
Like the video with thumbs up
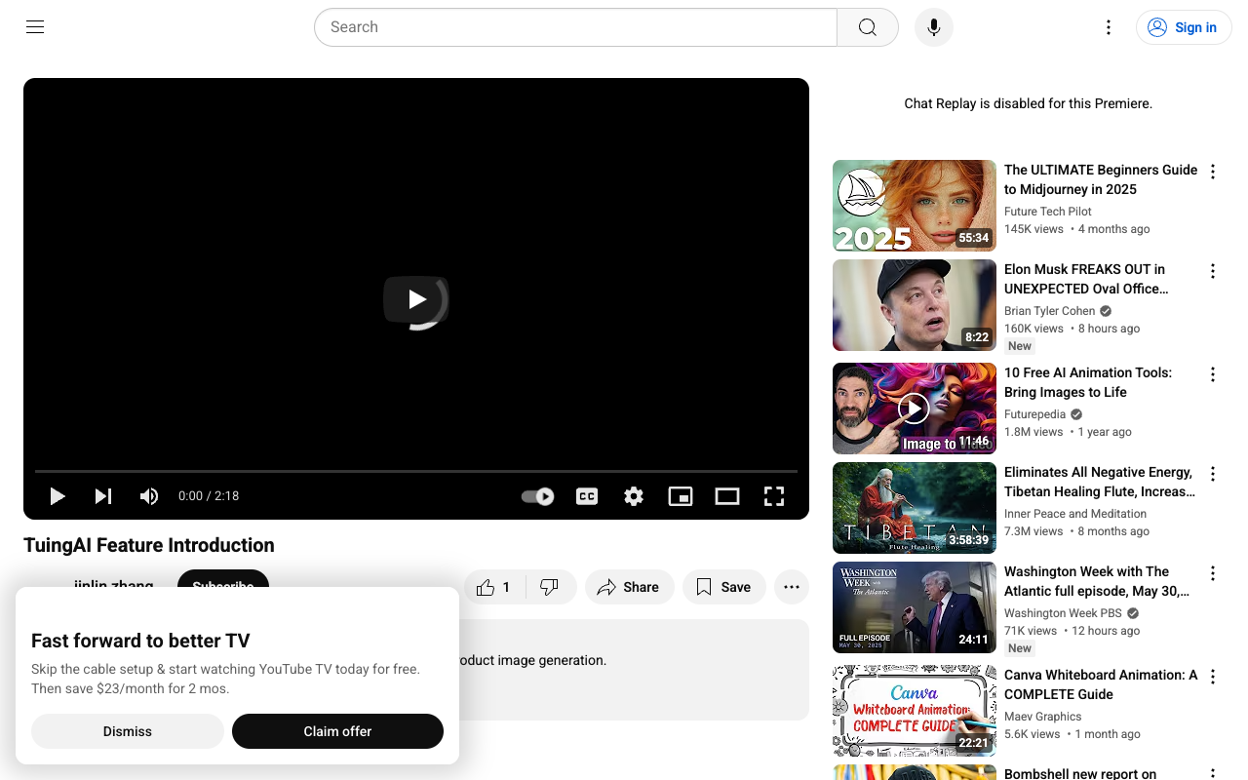click(x=494, y=587)
